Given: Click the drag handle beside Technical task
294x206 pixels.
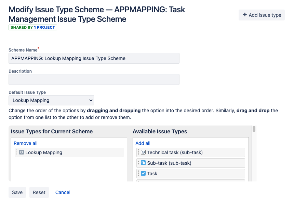Looking at the screenshot, I should [138, 152].
